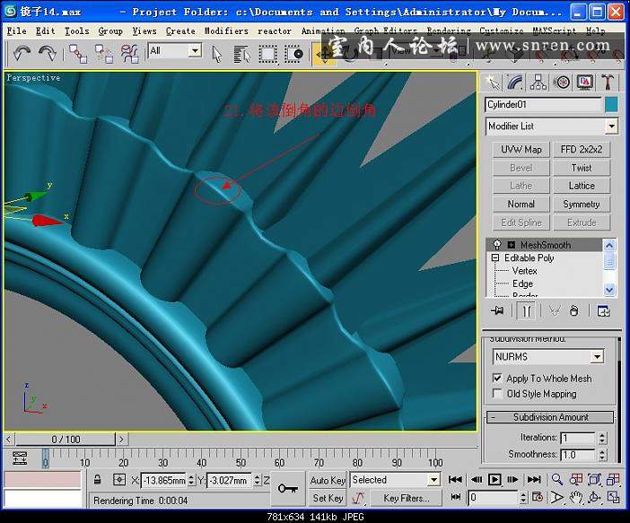Click Zoom Extents viewport control
The height and width of the screenshot is (523, 630).
coord(594,479)
